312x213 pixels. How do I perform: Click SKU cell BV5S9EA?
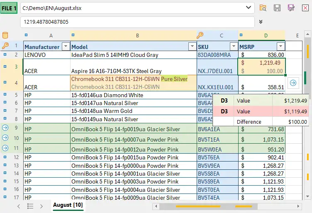click(217, 181)
